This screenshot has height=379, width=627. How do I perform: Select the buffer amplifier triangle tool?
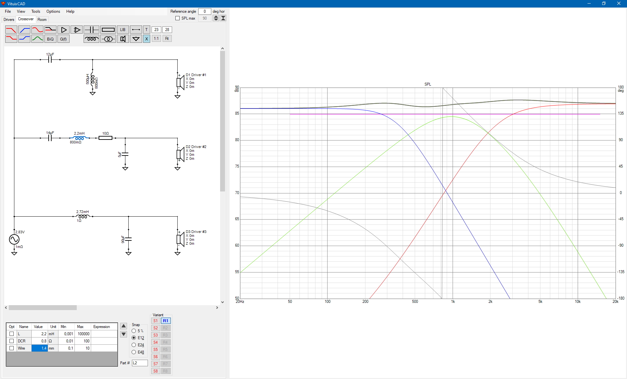coord(64,30)
